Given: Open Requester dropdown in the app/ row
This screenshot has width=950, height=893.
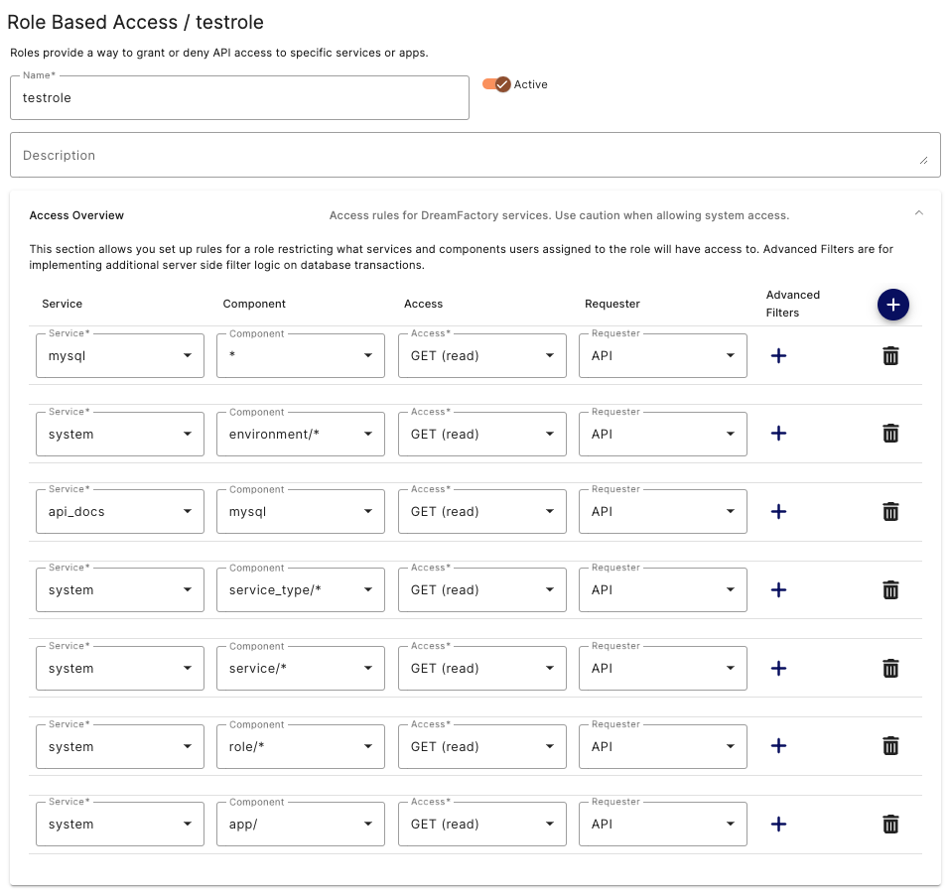Looking at the screenshot, I should pyautogui.click(x=662, y=825).
